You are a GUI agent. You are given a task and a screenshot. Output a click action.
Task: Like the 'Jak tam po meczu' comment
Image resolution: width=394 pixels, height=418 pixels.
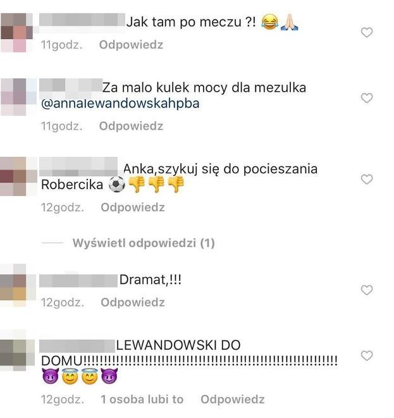(367, 32)
